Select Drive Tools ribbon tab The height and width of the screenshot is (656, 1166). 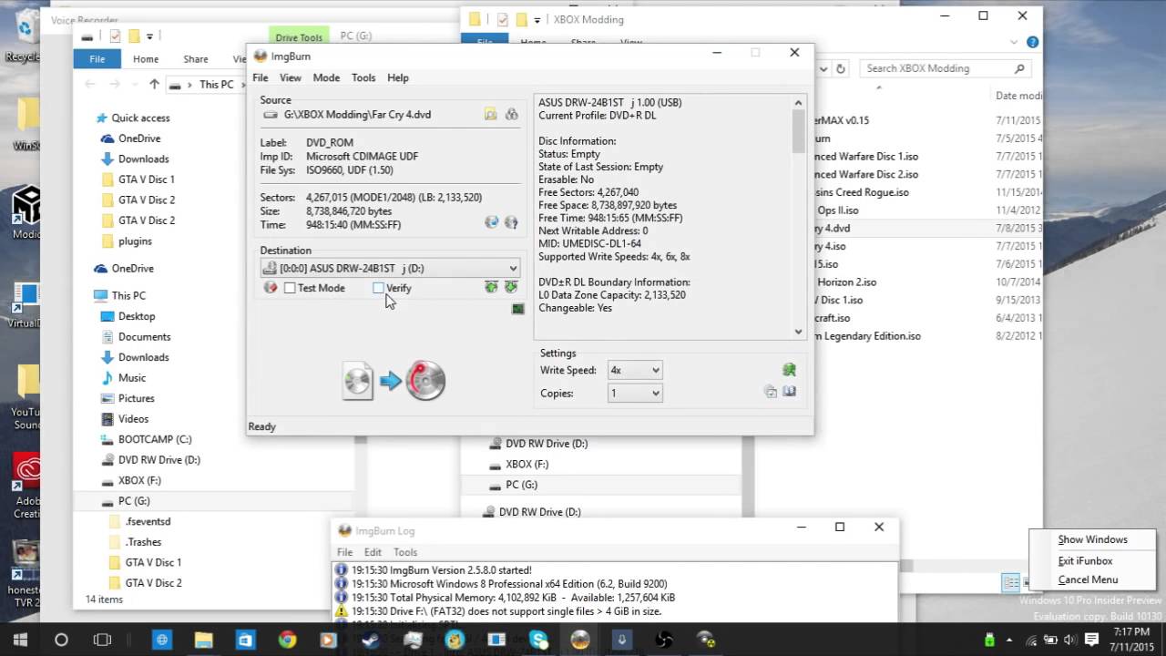click(299, 37)
